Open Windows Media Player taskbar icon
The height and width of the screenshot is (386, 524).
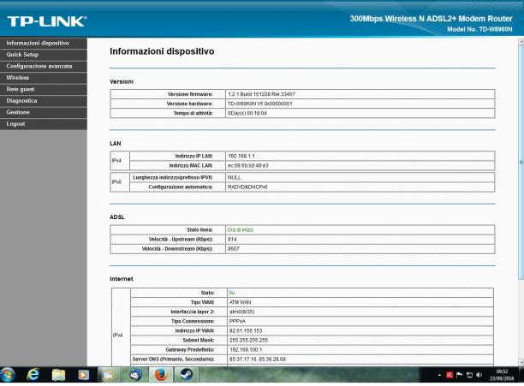tap(84, 375)
